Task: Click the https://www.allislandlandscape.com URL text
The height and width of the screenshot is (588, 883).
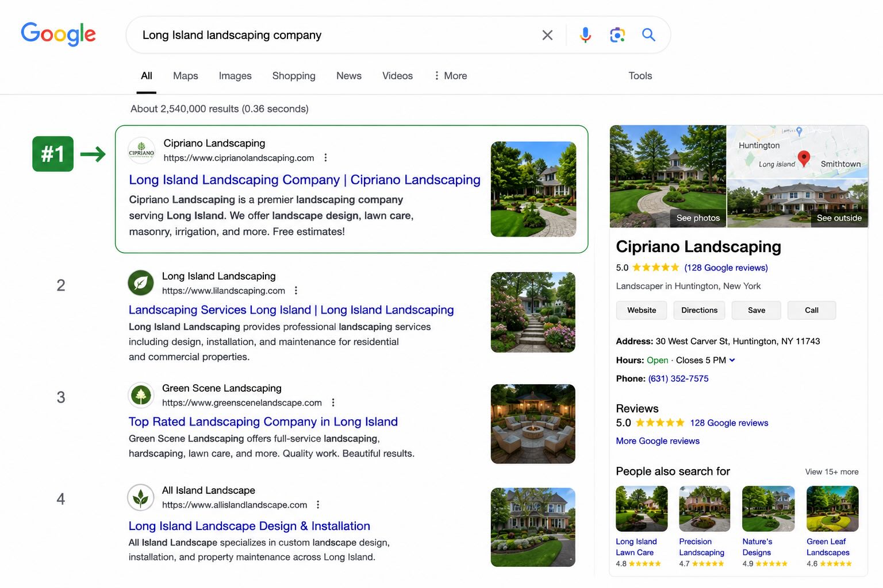Action: tap(235, 505)
